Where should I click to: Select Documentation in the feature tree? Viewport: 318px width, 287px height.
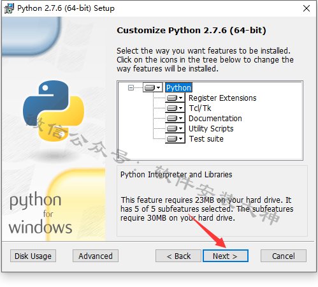(215, 119)
